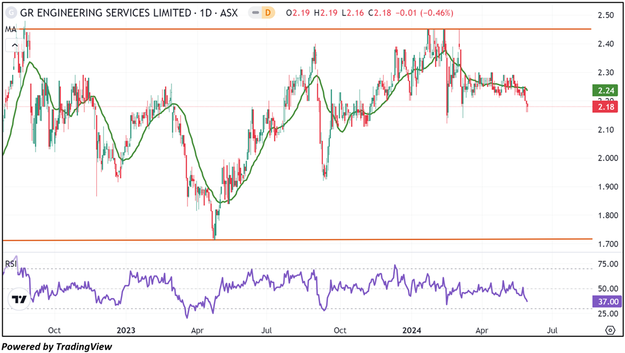Image resolution: width=625 pixels, height=353 pixels.
Task: Click the 1.800 price axis label
Action: tap(608, 215)
